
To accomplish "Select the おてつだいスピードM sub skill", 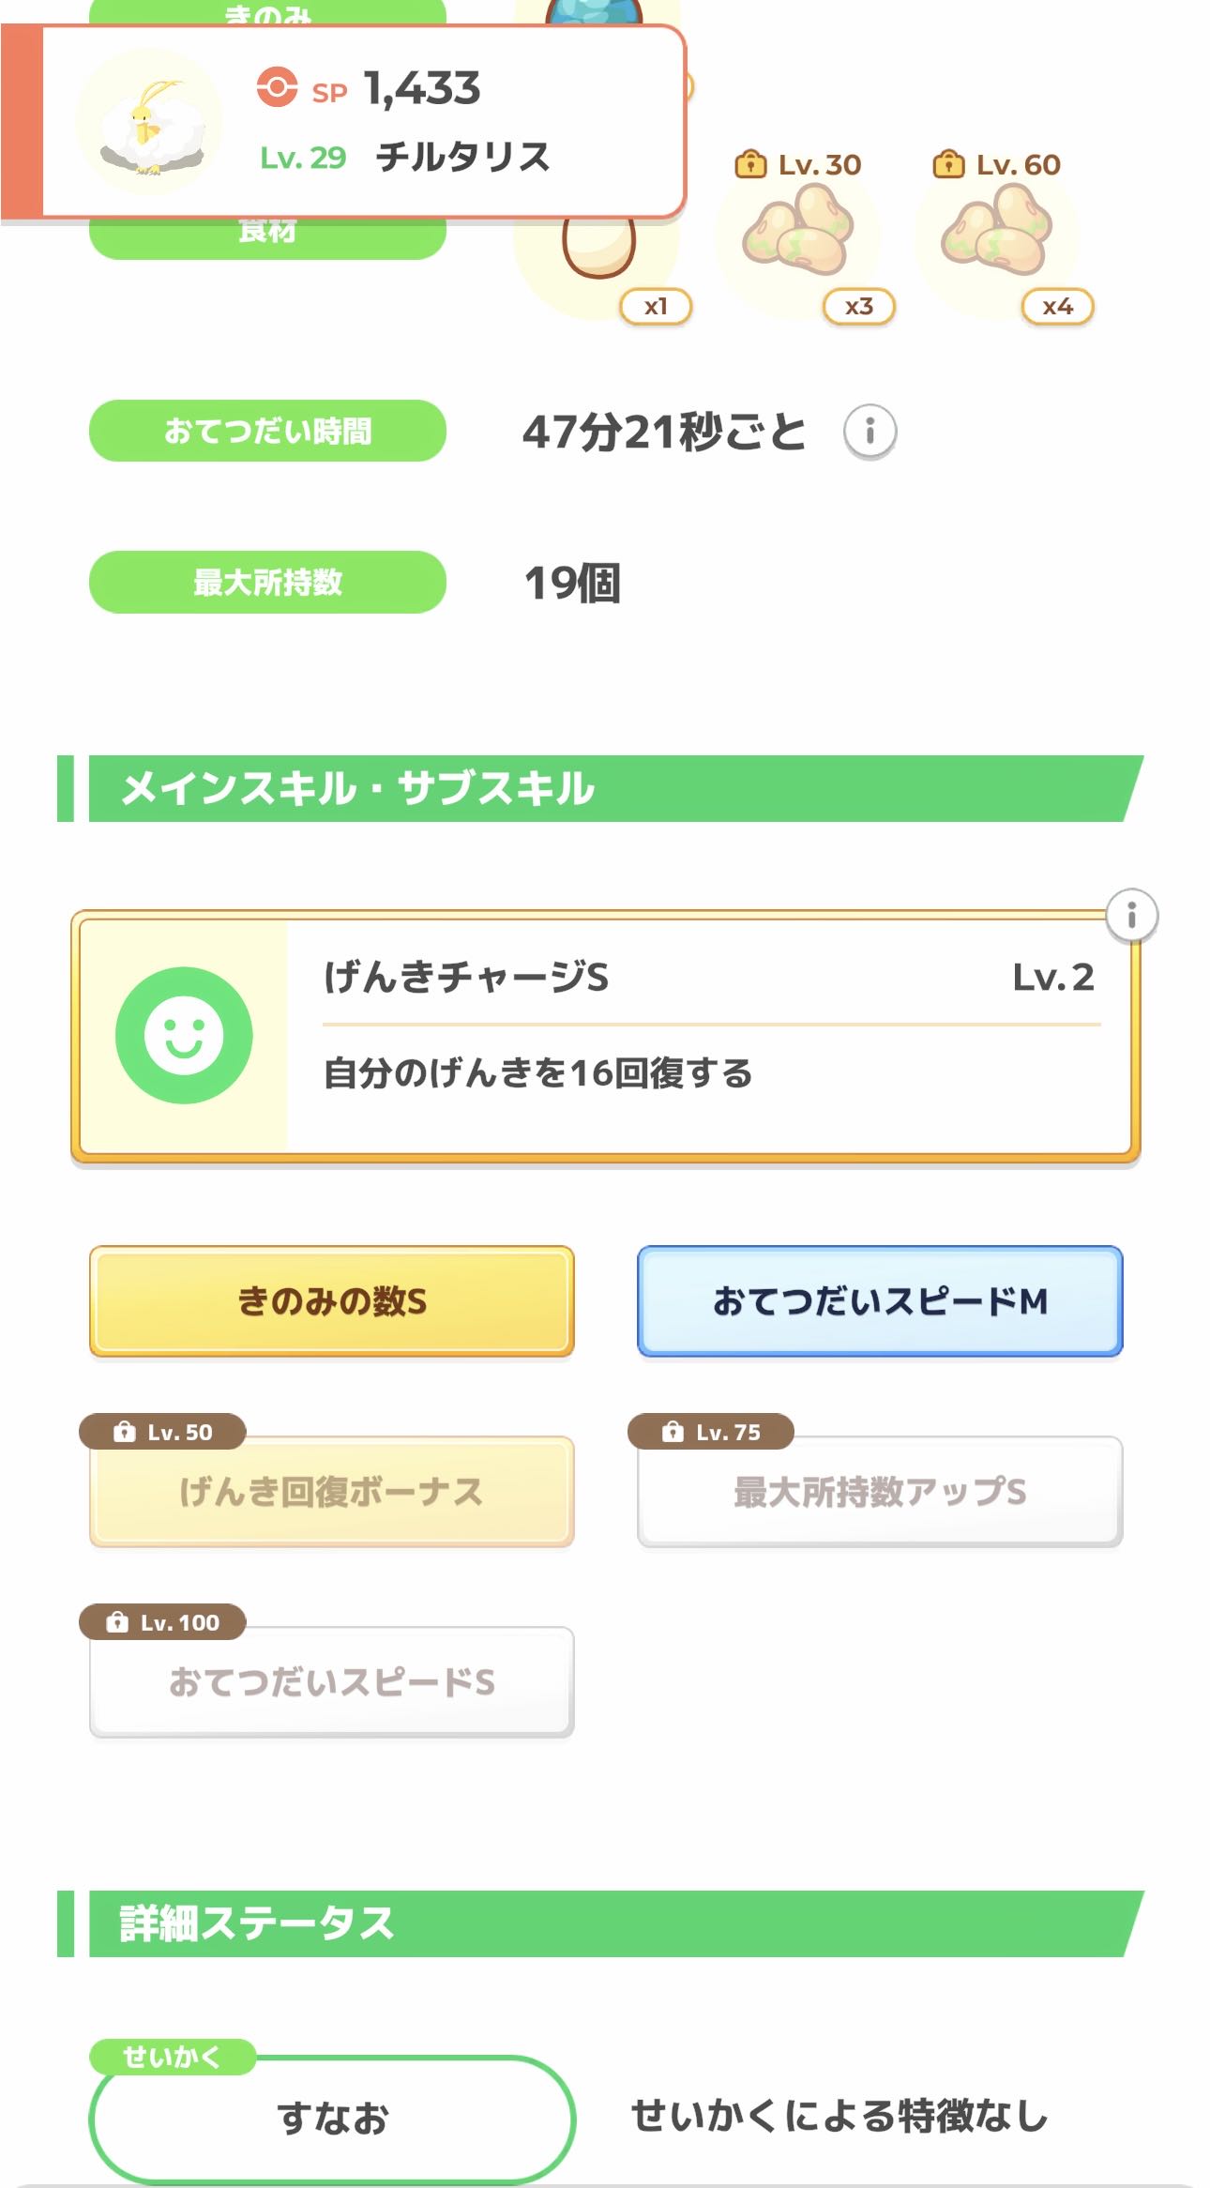I will pos(880,1301).
